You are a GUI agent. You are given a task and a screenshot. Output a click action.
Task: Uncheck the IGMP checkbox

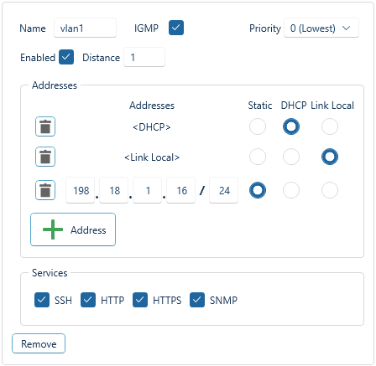coord(176,28)
